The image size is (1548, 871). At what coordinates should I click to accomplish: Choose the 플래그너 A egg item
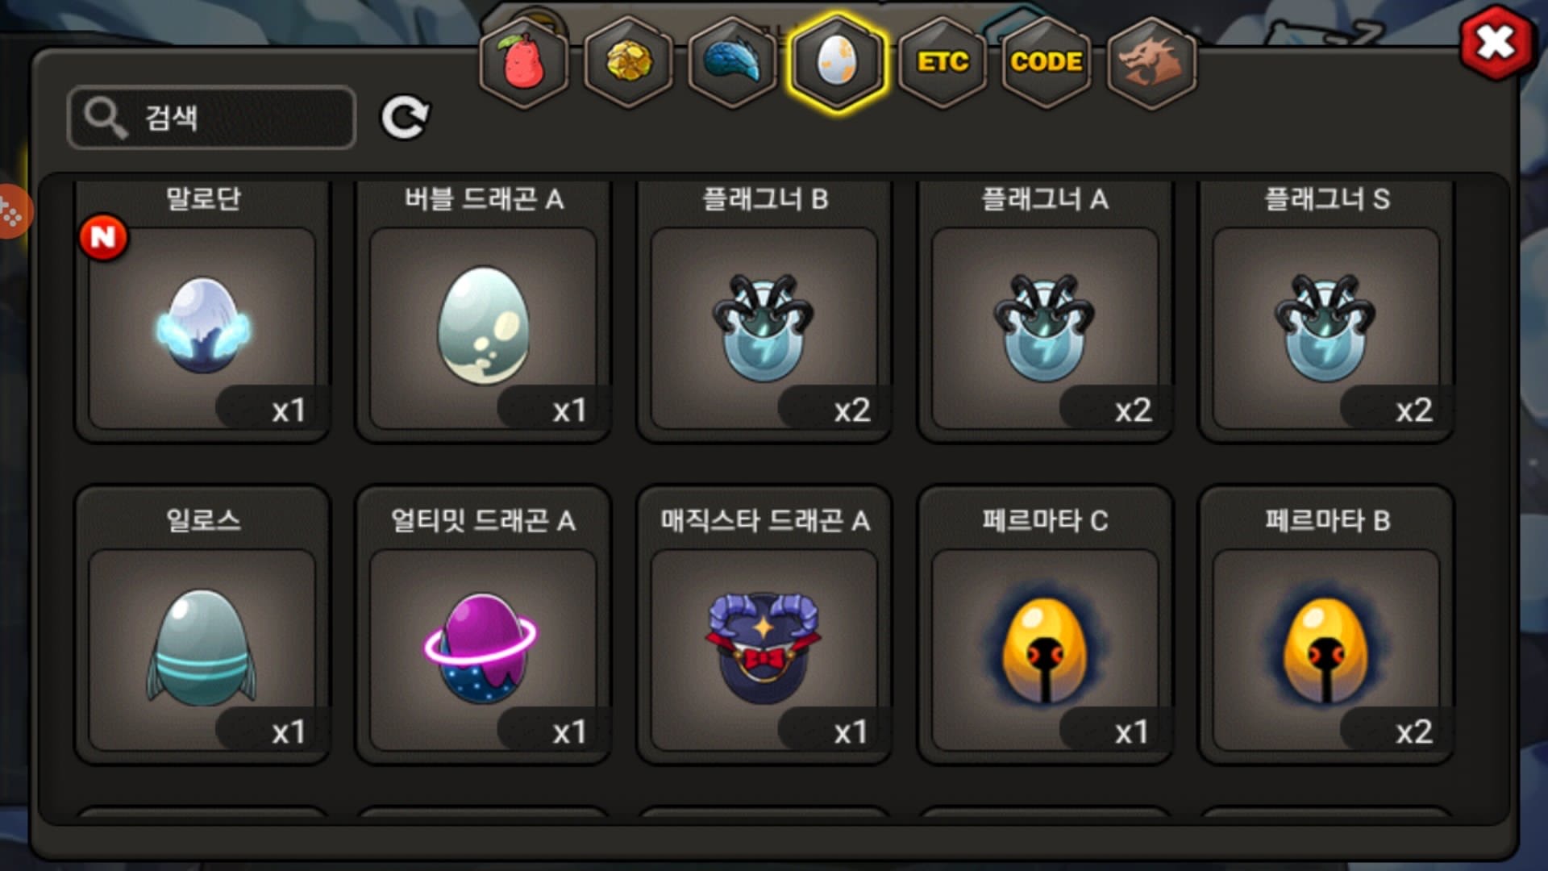[1046, 311]
